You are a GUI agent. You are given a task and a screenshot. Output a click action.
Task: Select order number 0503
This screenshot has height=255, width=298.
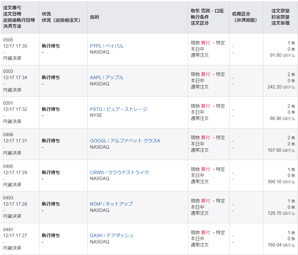[8, 71]
